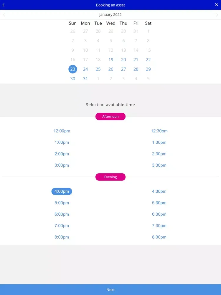Go to previous month arrow
The image size is (221, 295).
4,15
